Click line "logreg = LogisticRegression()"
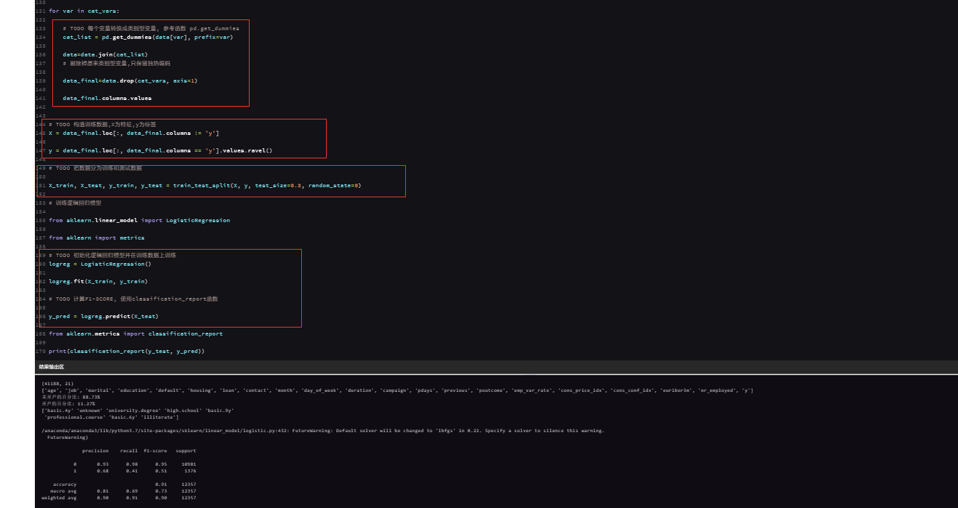Image resolution: width=958 pixels, height=508 pixels. pos(100,264)
